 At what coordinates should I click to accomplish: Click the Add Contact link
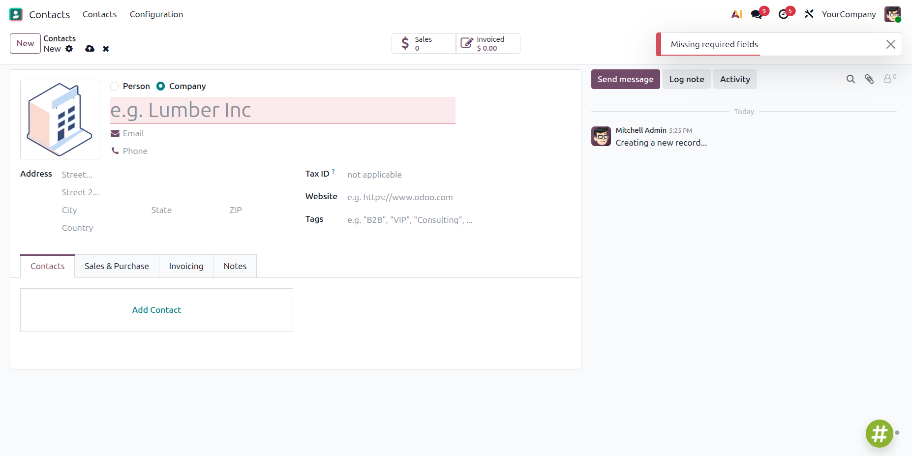(156, 310)
